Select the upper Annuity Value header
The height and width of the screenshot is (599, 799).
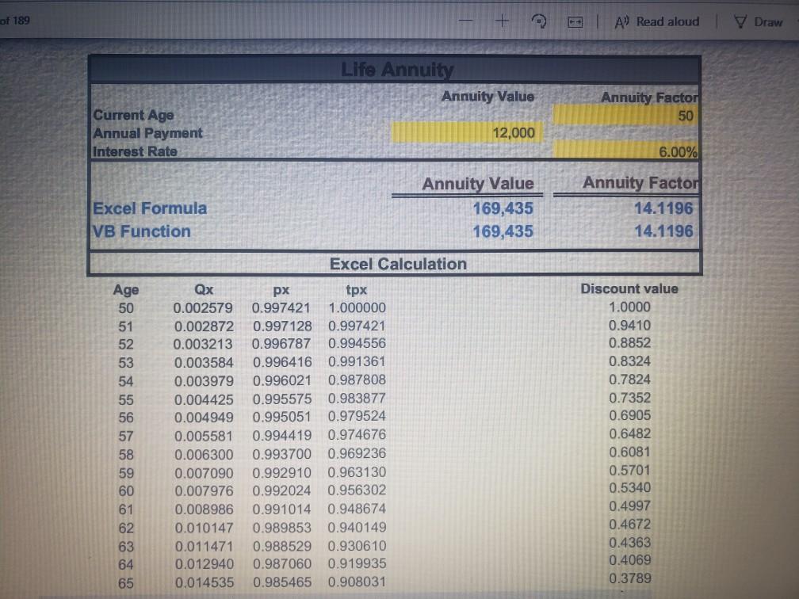[487, 97]
